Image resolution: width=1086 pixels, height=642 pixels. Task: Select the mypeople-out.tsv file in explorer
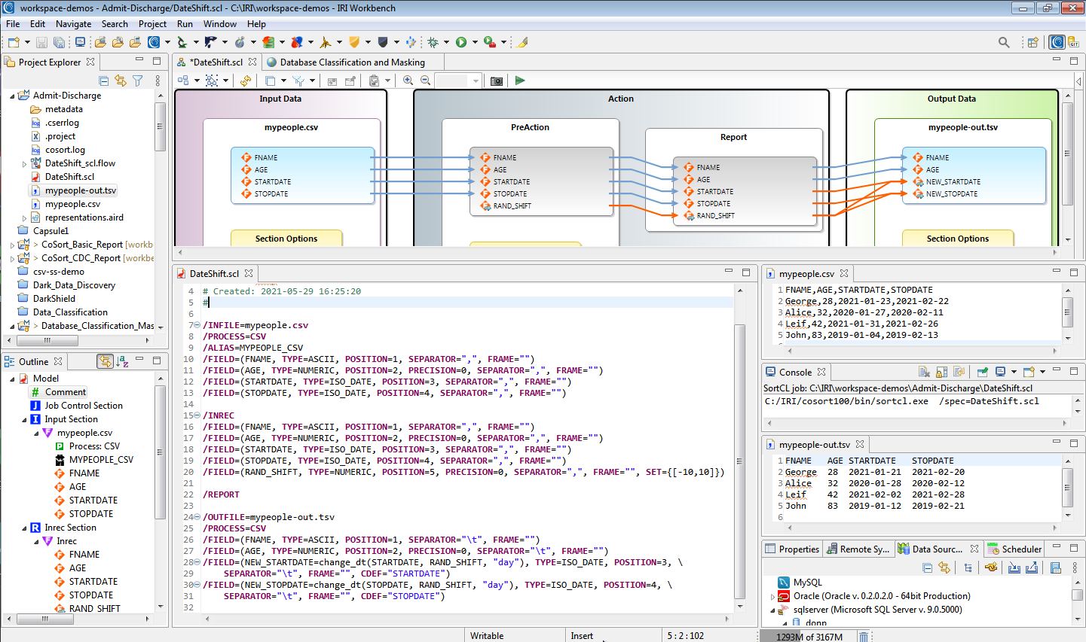click(x=74, y=190)
